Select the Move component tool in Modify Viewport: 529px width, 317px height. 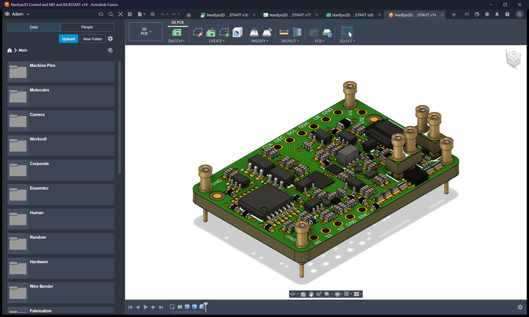pyautogui.click(x=267, y=32)
